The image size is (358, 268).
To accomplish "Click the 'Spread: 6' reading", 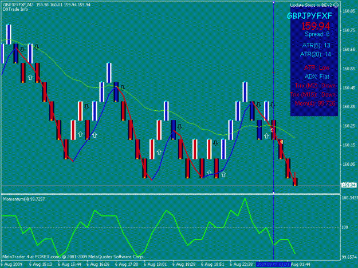I will click(317, 34).
